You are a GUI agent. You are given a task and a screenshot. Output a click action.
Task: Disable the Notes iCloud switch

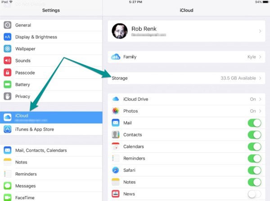(255, 182)
